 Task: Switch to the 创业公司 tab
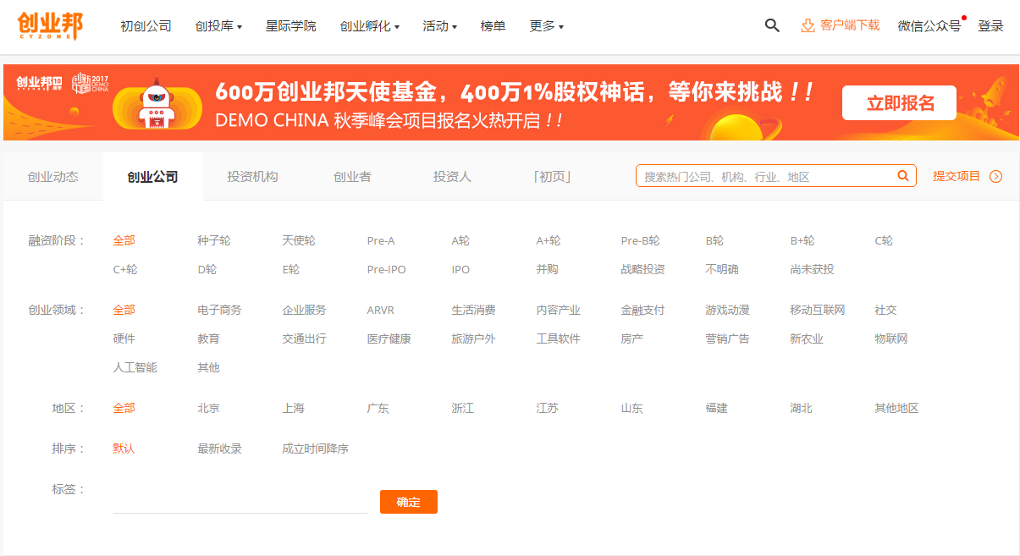(x=153, y=177)
